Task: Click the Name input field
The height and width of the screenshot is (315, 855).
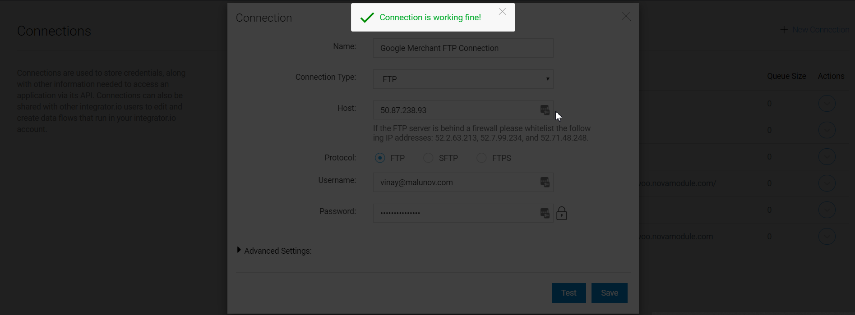Action: [463, 48]
